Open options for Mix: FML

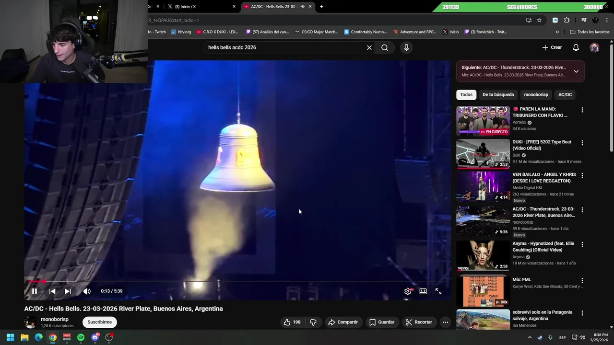[582, 280]
